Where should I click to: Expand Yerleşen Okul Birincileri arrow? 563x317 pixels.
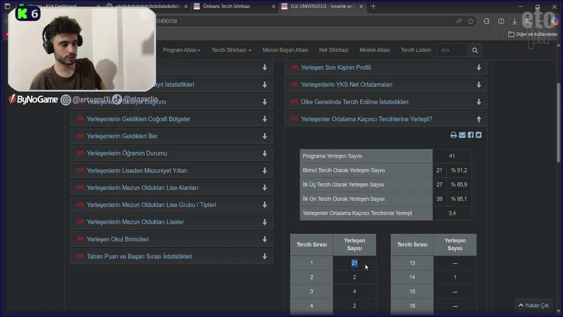(265, 240)
